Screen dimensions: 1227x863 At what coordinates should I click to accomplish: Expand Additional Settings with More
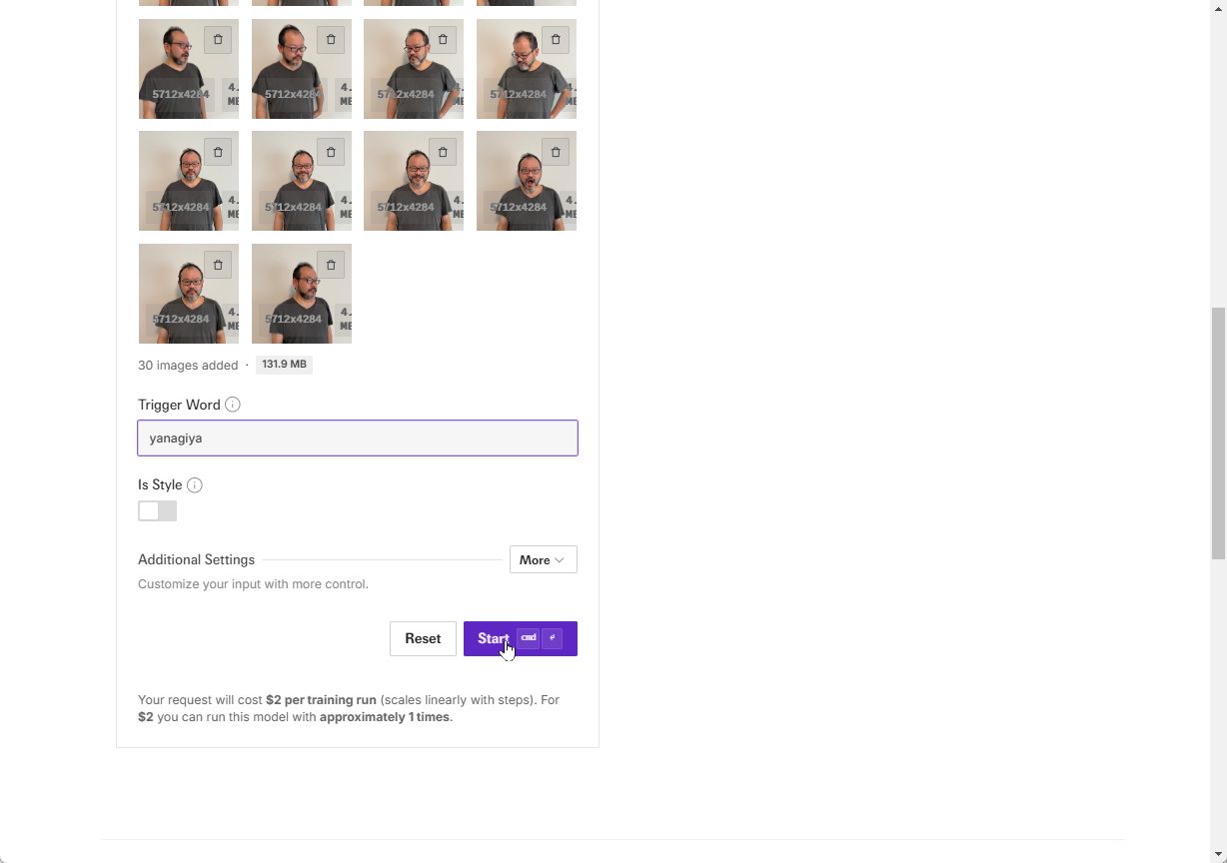(543, 560)
